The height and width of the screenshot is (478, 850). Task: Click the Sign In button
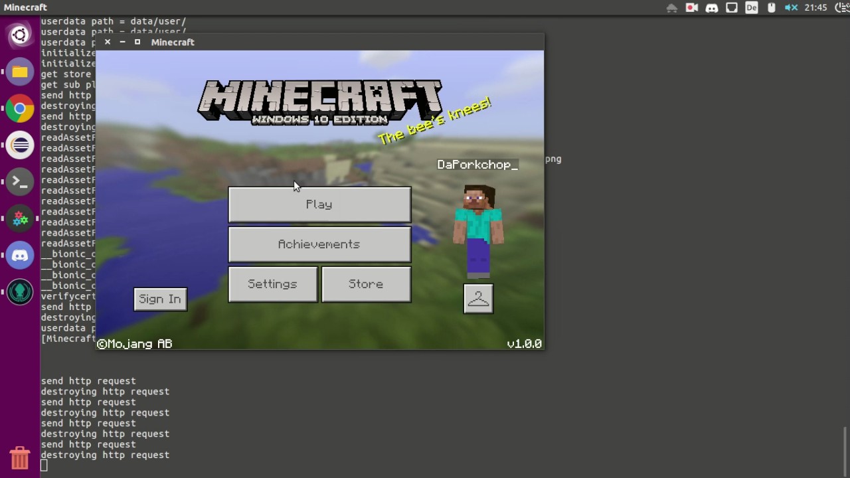[160, 299]
